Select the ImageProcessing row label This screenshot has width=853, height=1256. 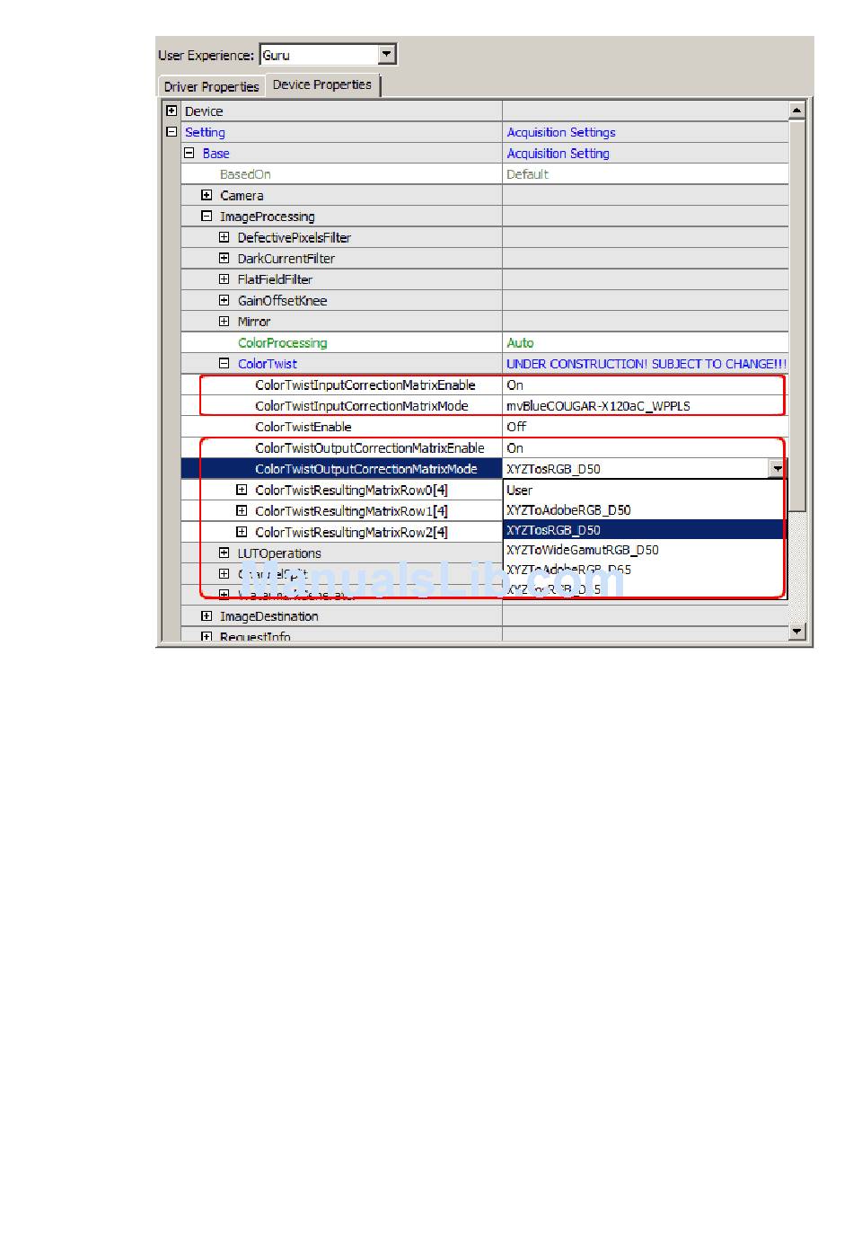(268, 217)
